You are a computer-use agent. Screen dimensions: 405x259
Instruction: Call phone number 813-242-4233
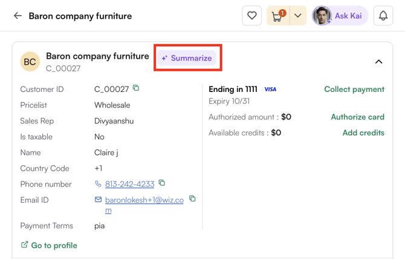(129, 184)
